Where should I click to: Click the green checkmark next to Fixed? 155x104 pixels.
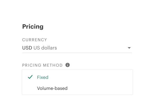pos(30,77)
